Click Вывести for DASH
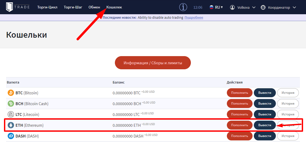 coord(265,136)
